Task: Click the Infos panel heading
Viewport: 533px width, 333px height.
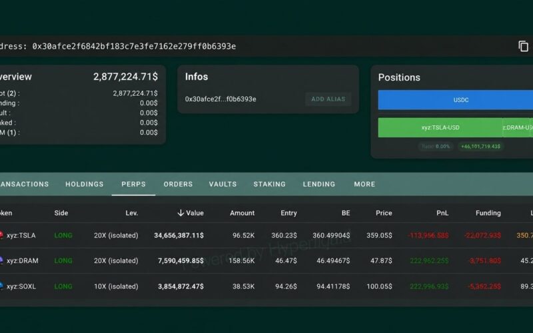Action: 197,77
